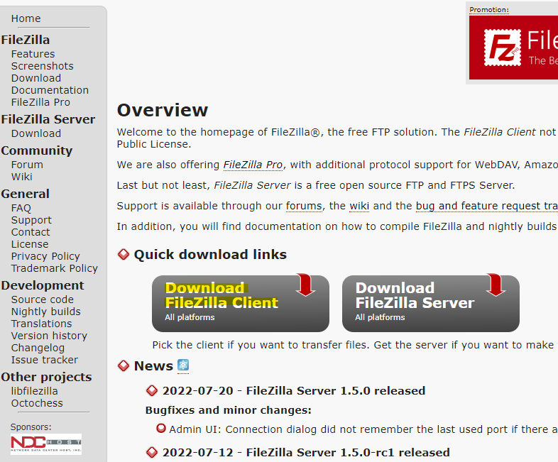Click the 2022-07-20 FileZilla Server 1.5.0 news heading

(294, 391)
